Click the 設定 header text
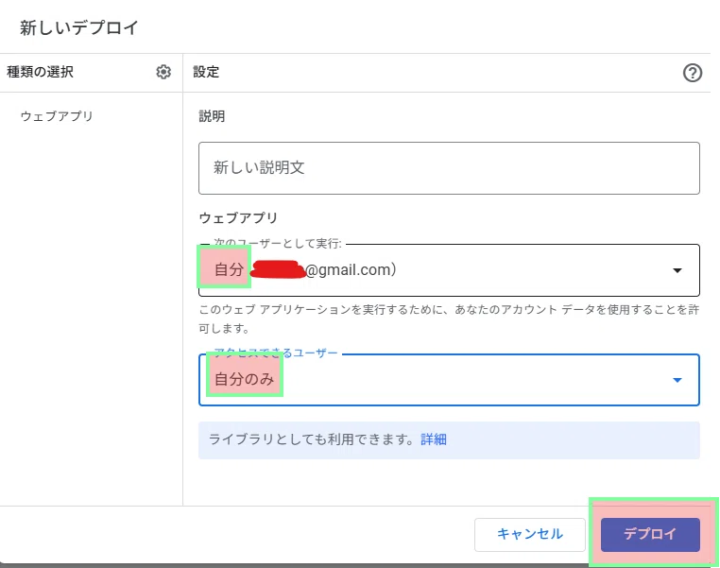Screen dimensions: 720x568 click(206, 72)
